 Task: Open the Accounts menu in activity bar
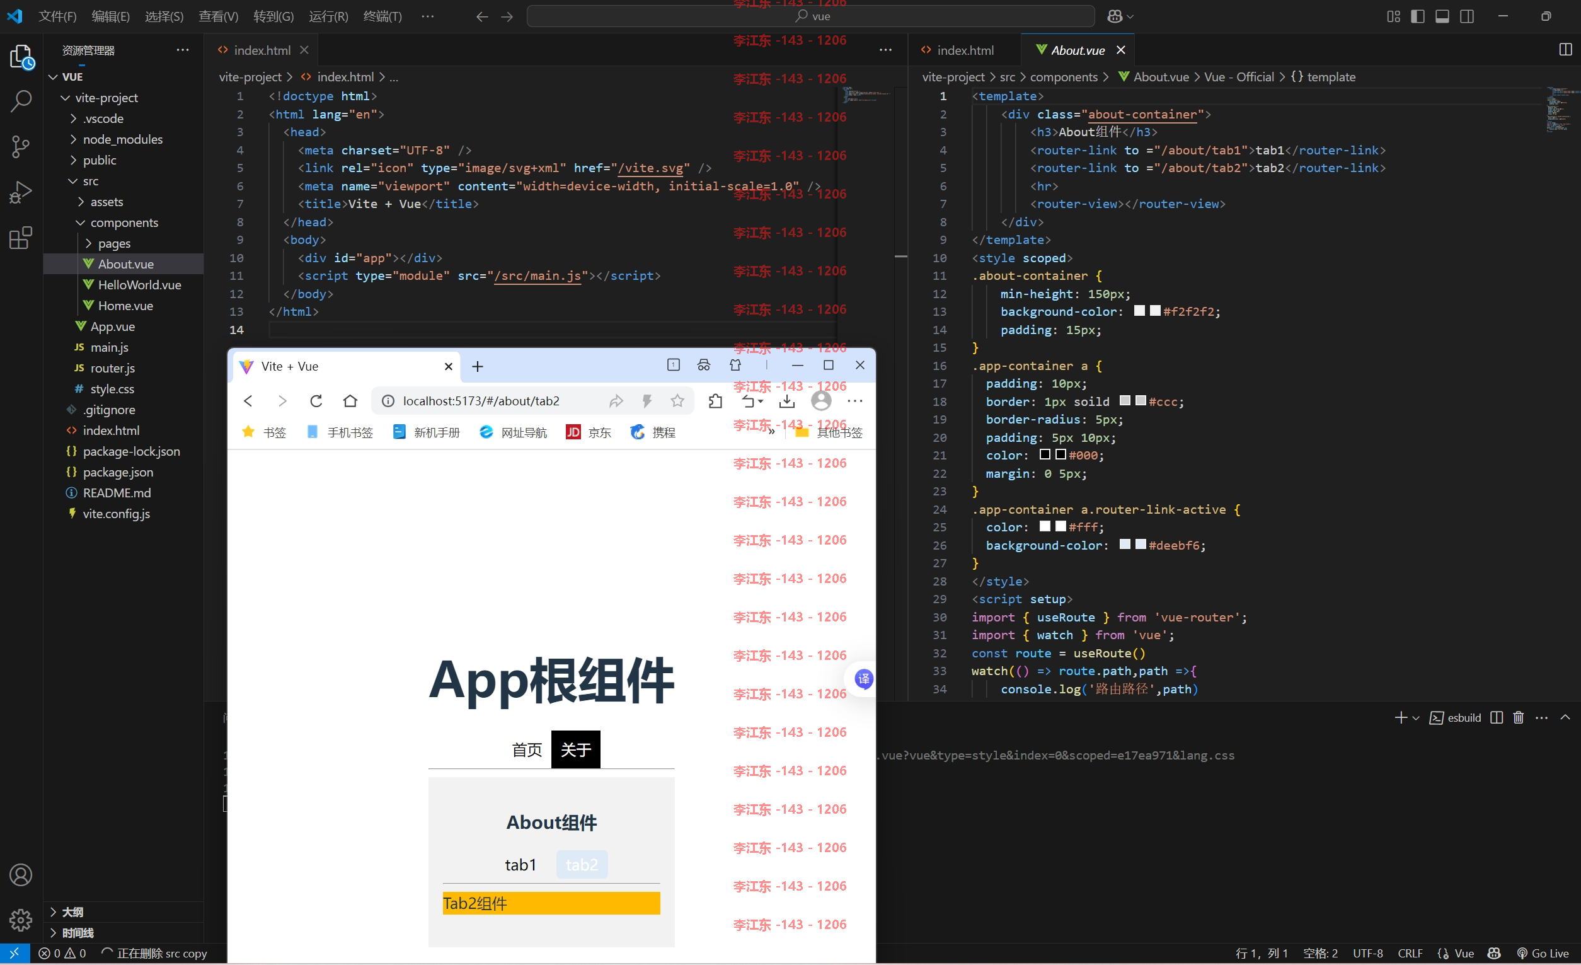pos(21,875)
